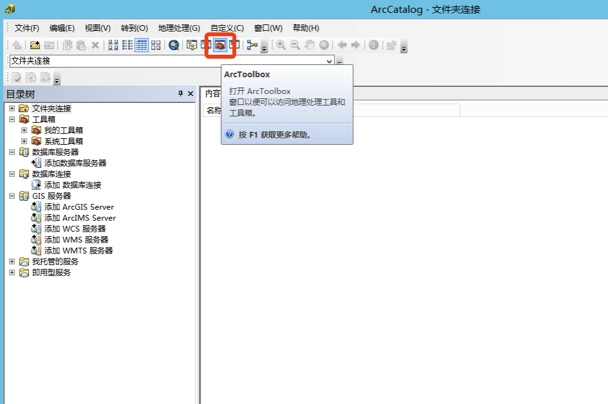Open the 帮助(H) menu
The height and width of the screenshot is (404, 608).
point(306,28)
